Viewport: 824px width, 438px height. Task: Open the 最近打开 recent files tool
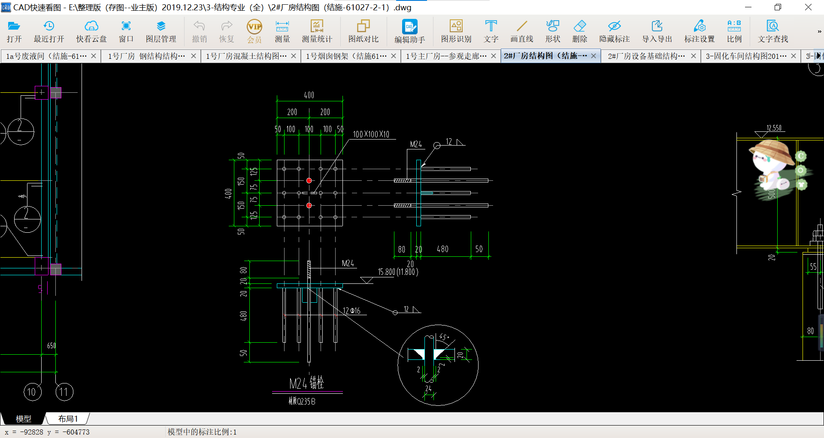point(49,31)
